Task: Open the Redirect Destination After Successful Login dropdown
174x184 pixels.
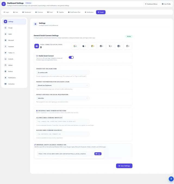Action: point(63,85)
